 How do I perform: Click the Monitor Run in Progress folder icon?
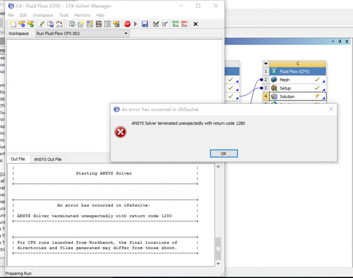click(x=22, y=24)
